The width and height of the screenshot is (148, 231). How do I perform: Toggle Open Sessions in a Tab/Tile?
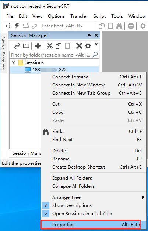click(46, 214)
